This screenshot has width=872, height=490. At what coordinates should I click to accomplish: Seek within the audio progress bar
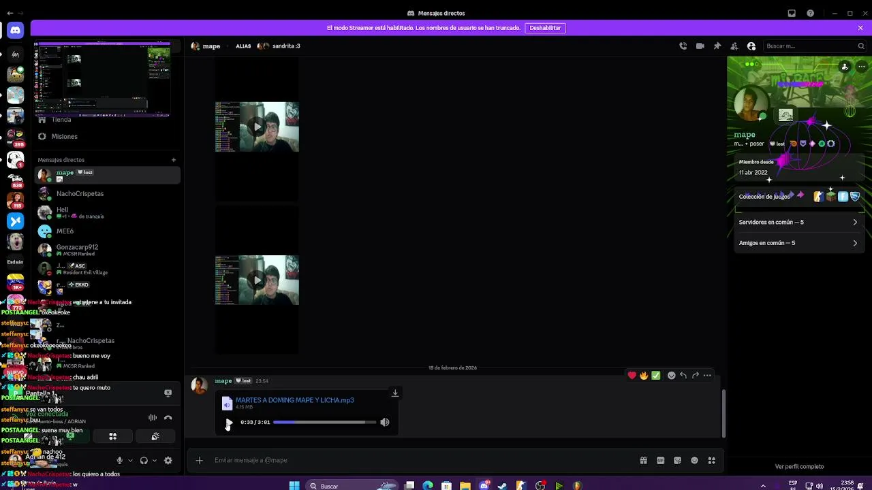tap(324, 423)
